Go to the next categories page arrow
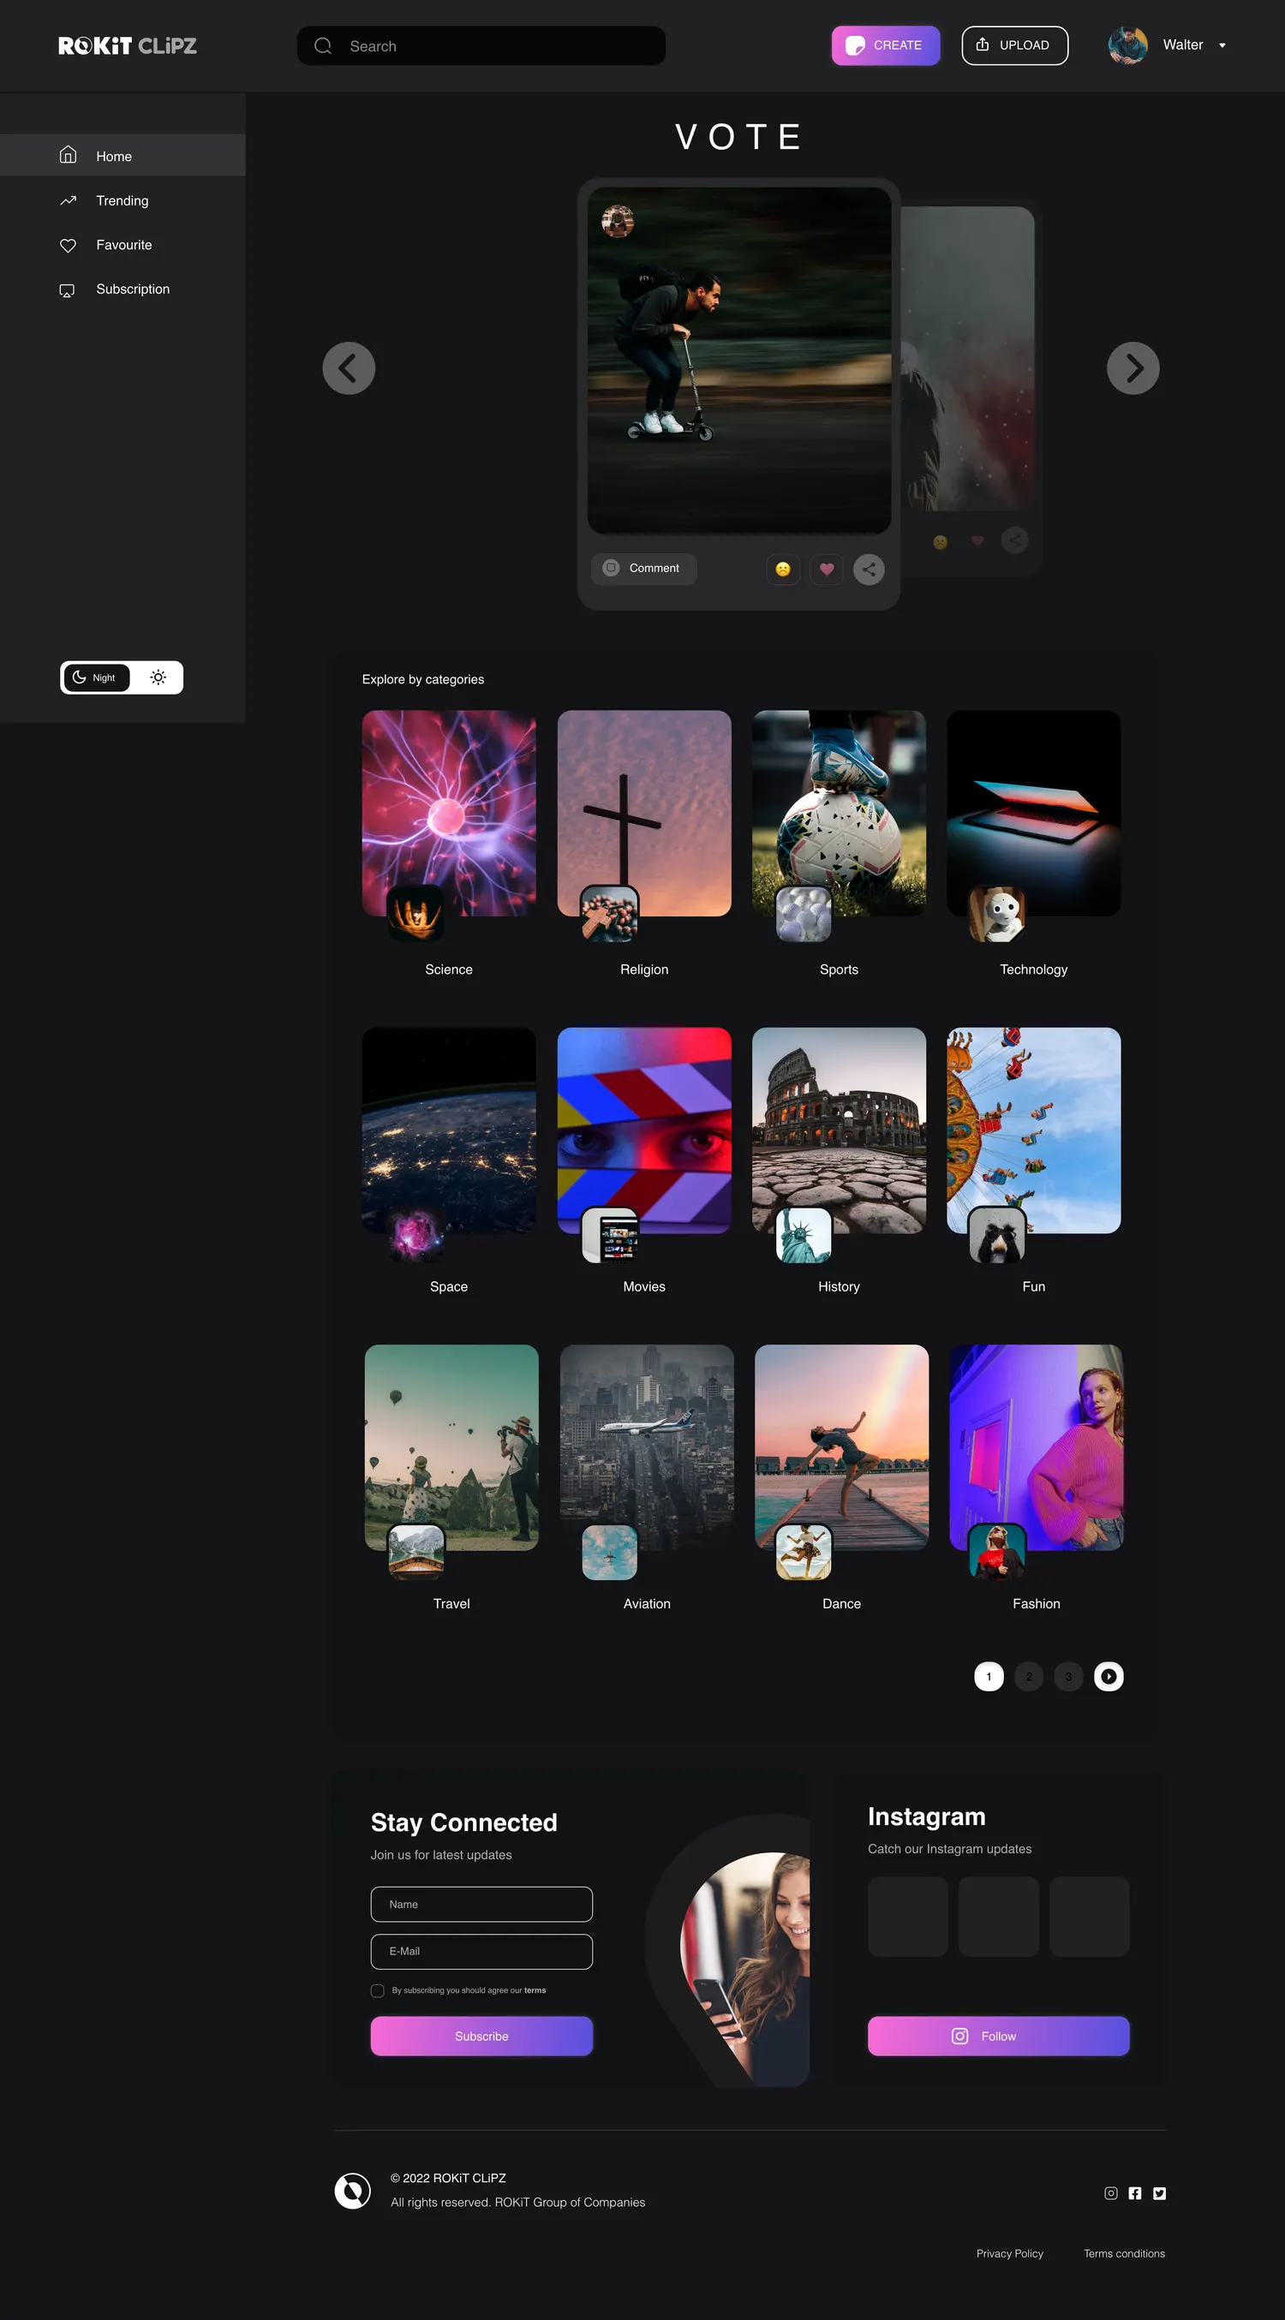1285x2320 pixels. [x=1109, y=1676]
